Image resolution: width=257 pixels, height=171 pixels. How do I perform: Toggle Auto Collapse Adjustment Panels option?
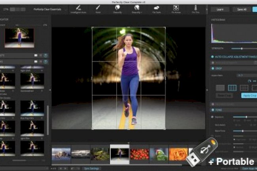click(213, 56)
